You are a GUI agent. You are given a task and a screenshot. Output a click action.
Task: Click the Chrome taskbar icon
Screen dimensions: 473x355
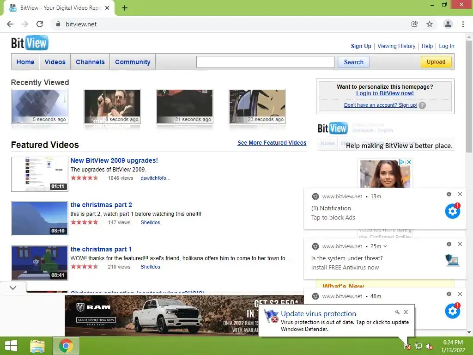tap(66, 346)
